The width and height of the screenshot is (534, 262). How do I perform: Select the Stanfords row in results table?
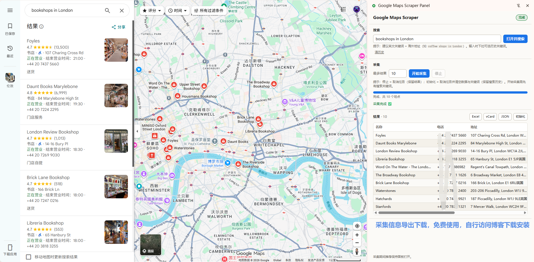(450, 207)
